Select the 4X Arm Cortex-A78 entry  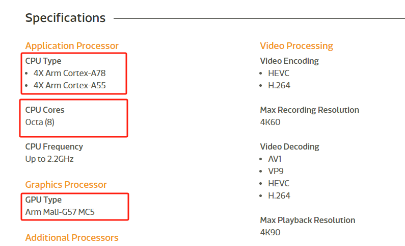69,73
